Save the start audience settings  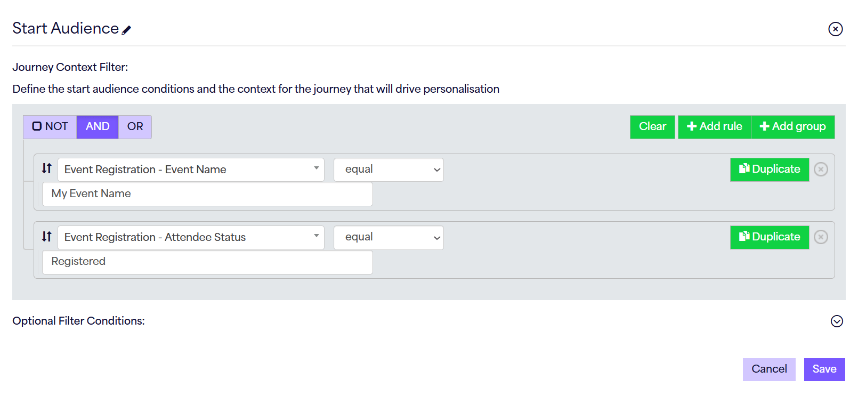824,369
